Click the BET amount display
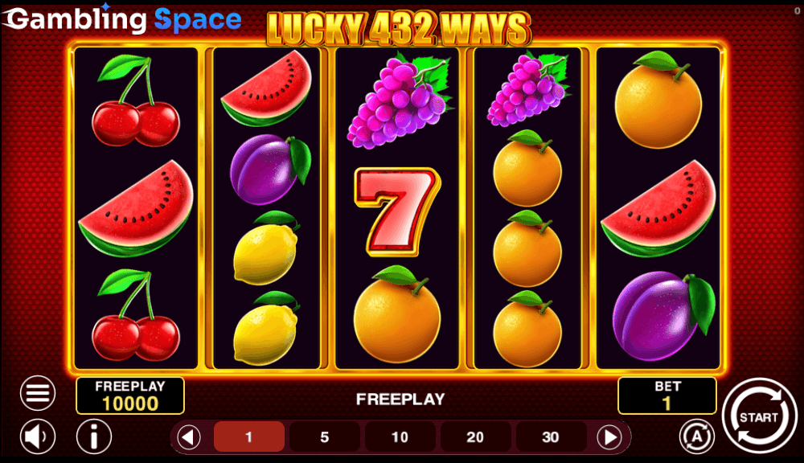804x463 pixels. tap(667, 395)
